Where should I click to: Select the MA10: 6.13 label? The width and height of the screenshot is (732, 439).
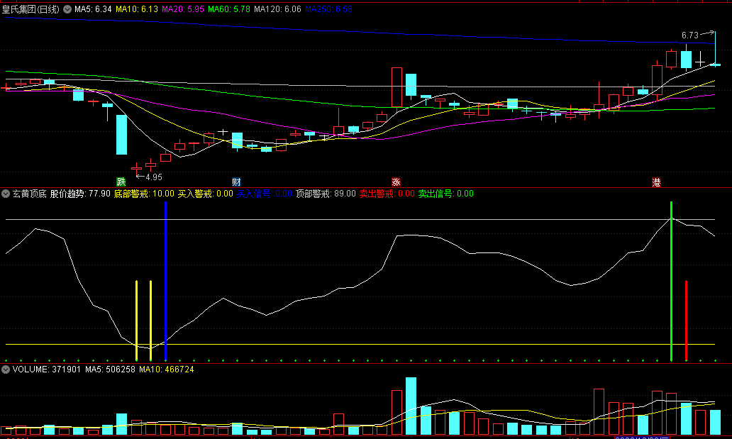137,9
